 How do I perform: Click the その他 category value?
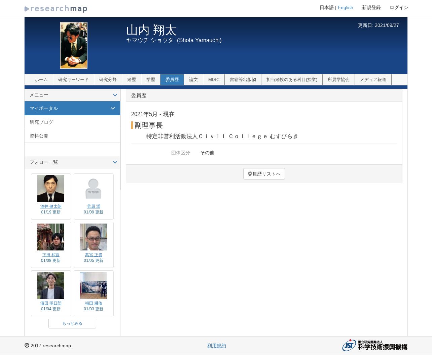[207, 153]
